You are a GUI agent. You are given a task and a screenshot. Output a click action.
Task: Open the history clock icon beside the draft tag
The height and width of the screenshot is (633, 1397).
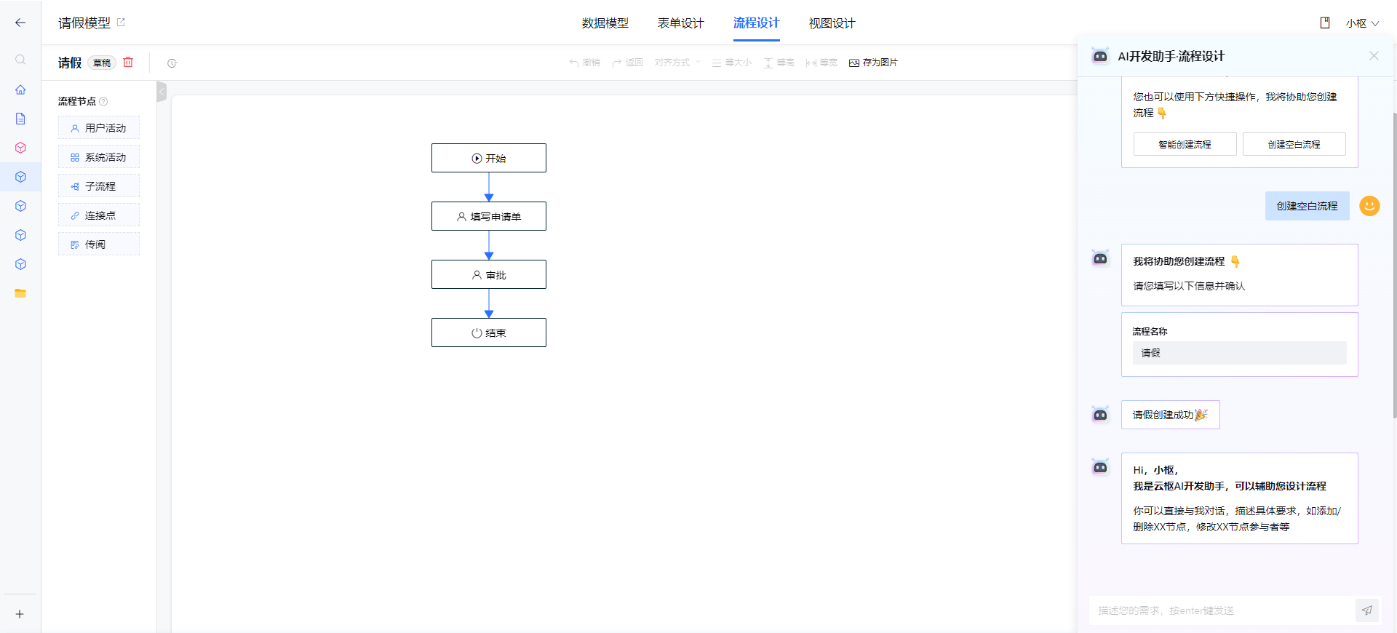tap(172, 63)
